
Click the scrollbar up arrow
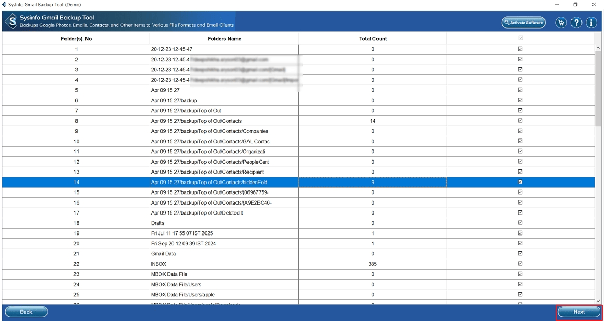pos(598,48)
